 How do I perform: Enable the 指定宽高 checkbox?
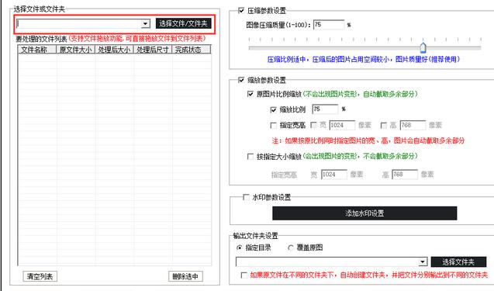(273, 125)
